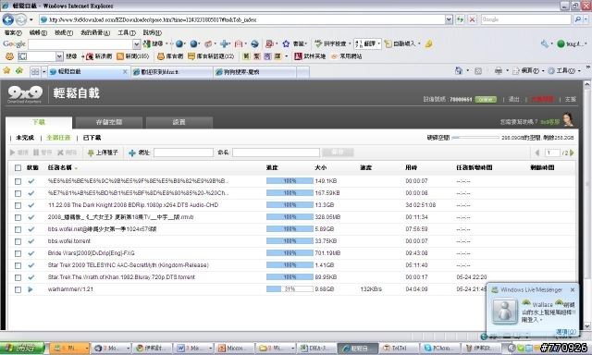The height and width of the screenshot is (355, 592).
Task: Check the box for the 328.05MB rmvb task
Action: (18, 217)
